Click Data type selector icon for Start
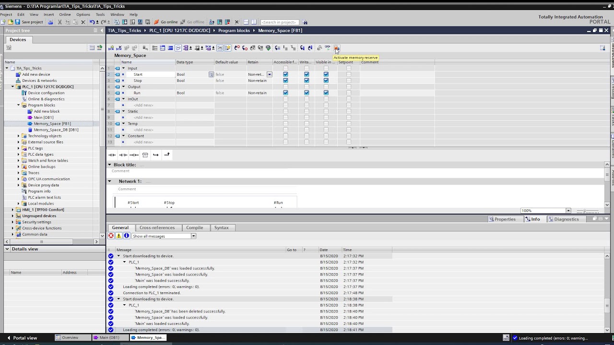The image size is (614, 345). (x=211, y=74)
